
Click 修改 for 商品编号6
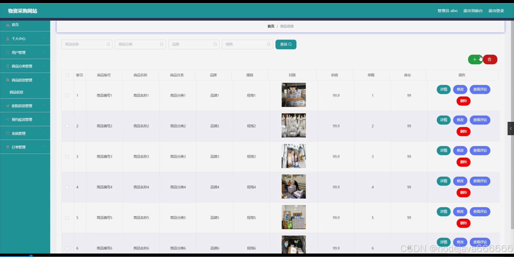coord(460,242)
